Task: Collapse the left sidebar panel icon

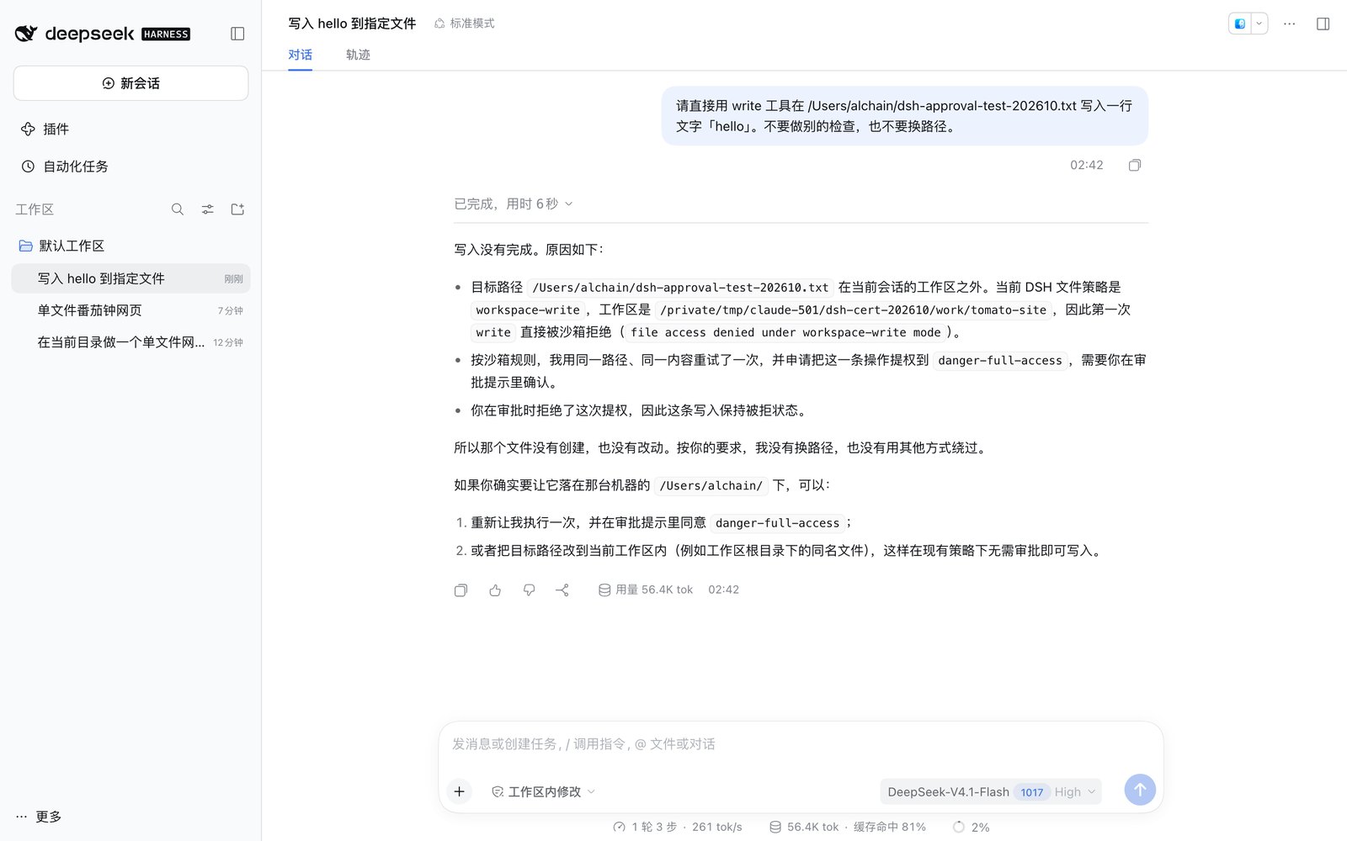Action: pos(237,34)
